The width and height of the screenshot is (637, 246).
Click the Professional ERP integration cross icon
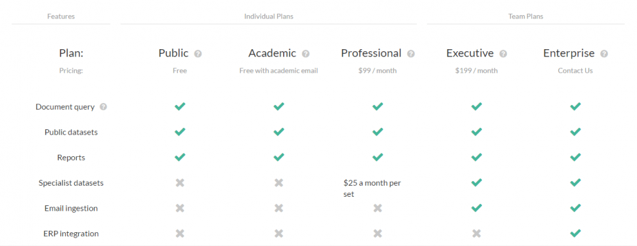378,234
